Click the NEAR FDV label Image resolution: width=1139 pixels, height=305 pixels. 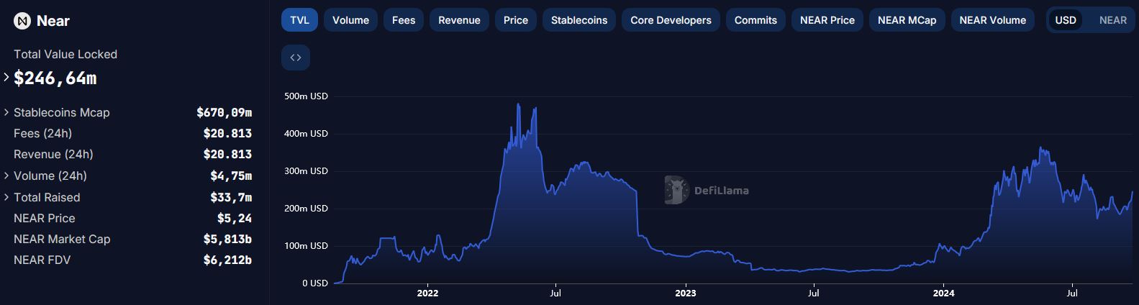click(x=42, y=260)
